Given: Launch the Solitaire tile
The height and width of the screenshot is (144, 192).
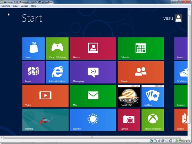Looking at the screenshot, I should (153, 96).
